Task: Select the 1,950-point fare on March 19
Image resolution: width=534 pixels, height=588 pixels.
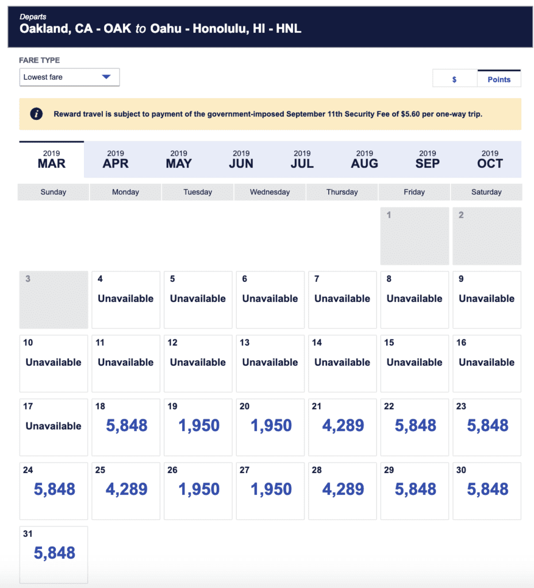Action: 198,427
